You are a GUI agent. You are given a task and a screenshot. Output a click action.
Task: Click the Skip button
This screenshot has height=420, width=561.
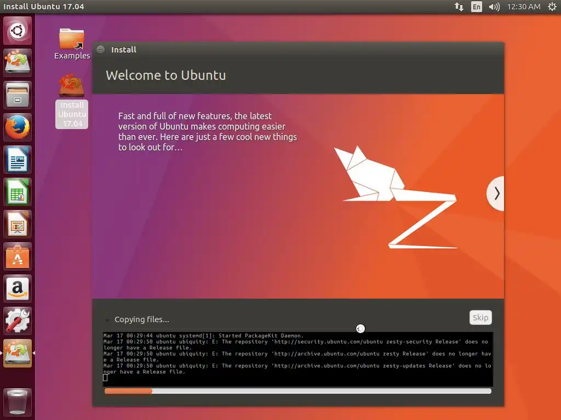[x=480, y=318]
